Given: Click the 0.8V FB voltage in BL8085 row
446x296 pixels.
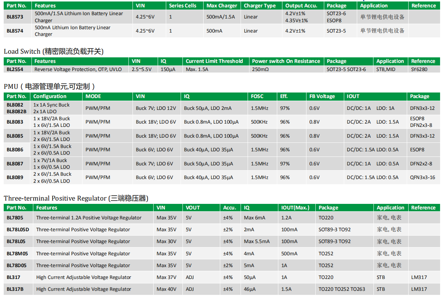Looking at the screenshot, I should (x=315, y=136).
